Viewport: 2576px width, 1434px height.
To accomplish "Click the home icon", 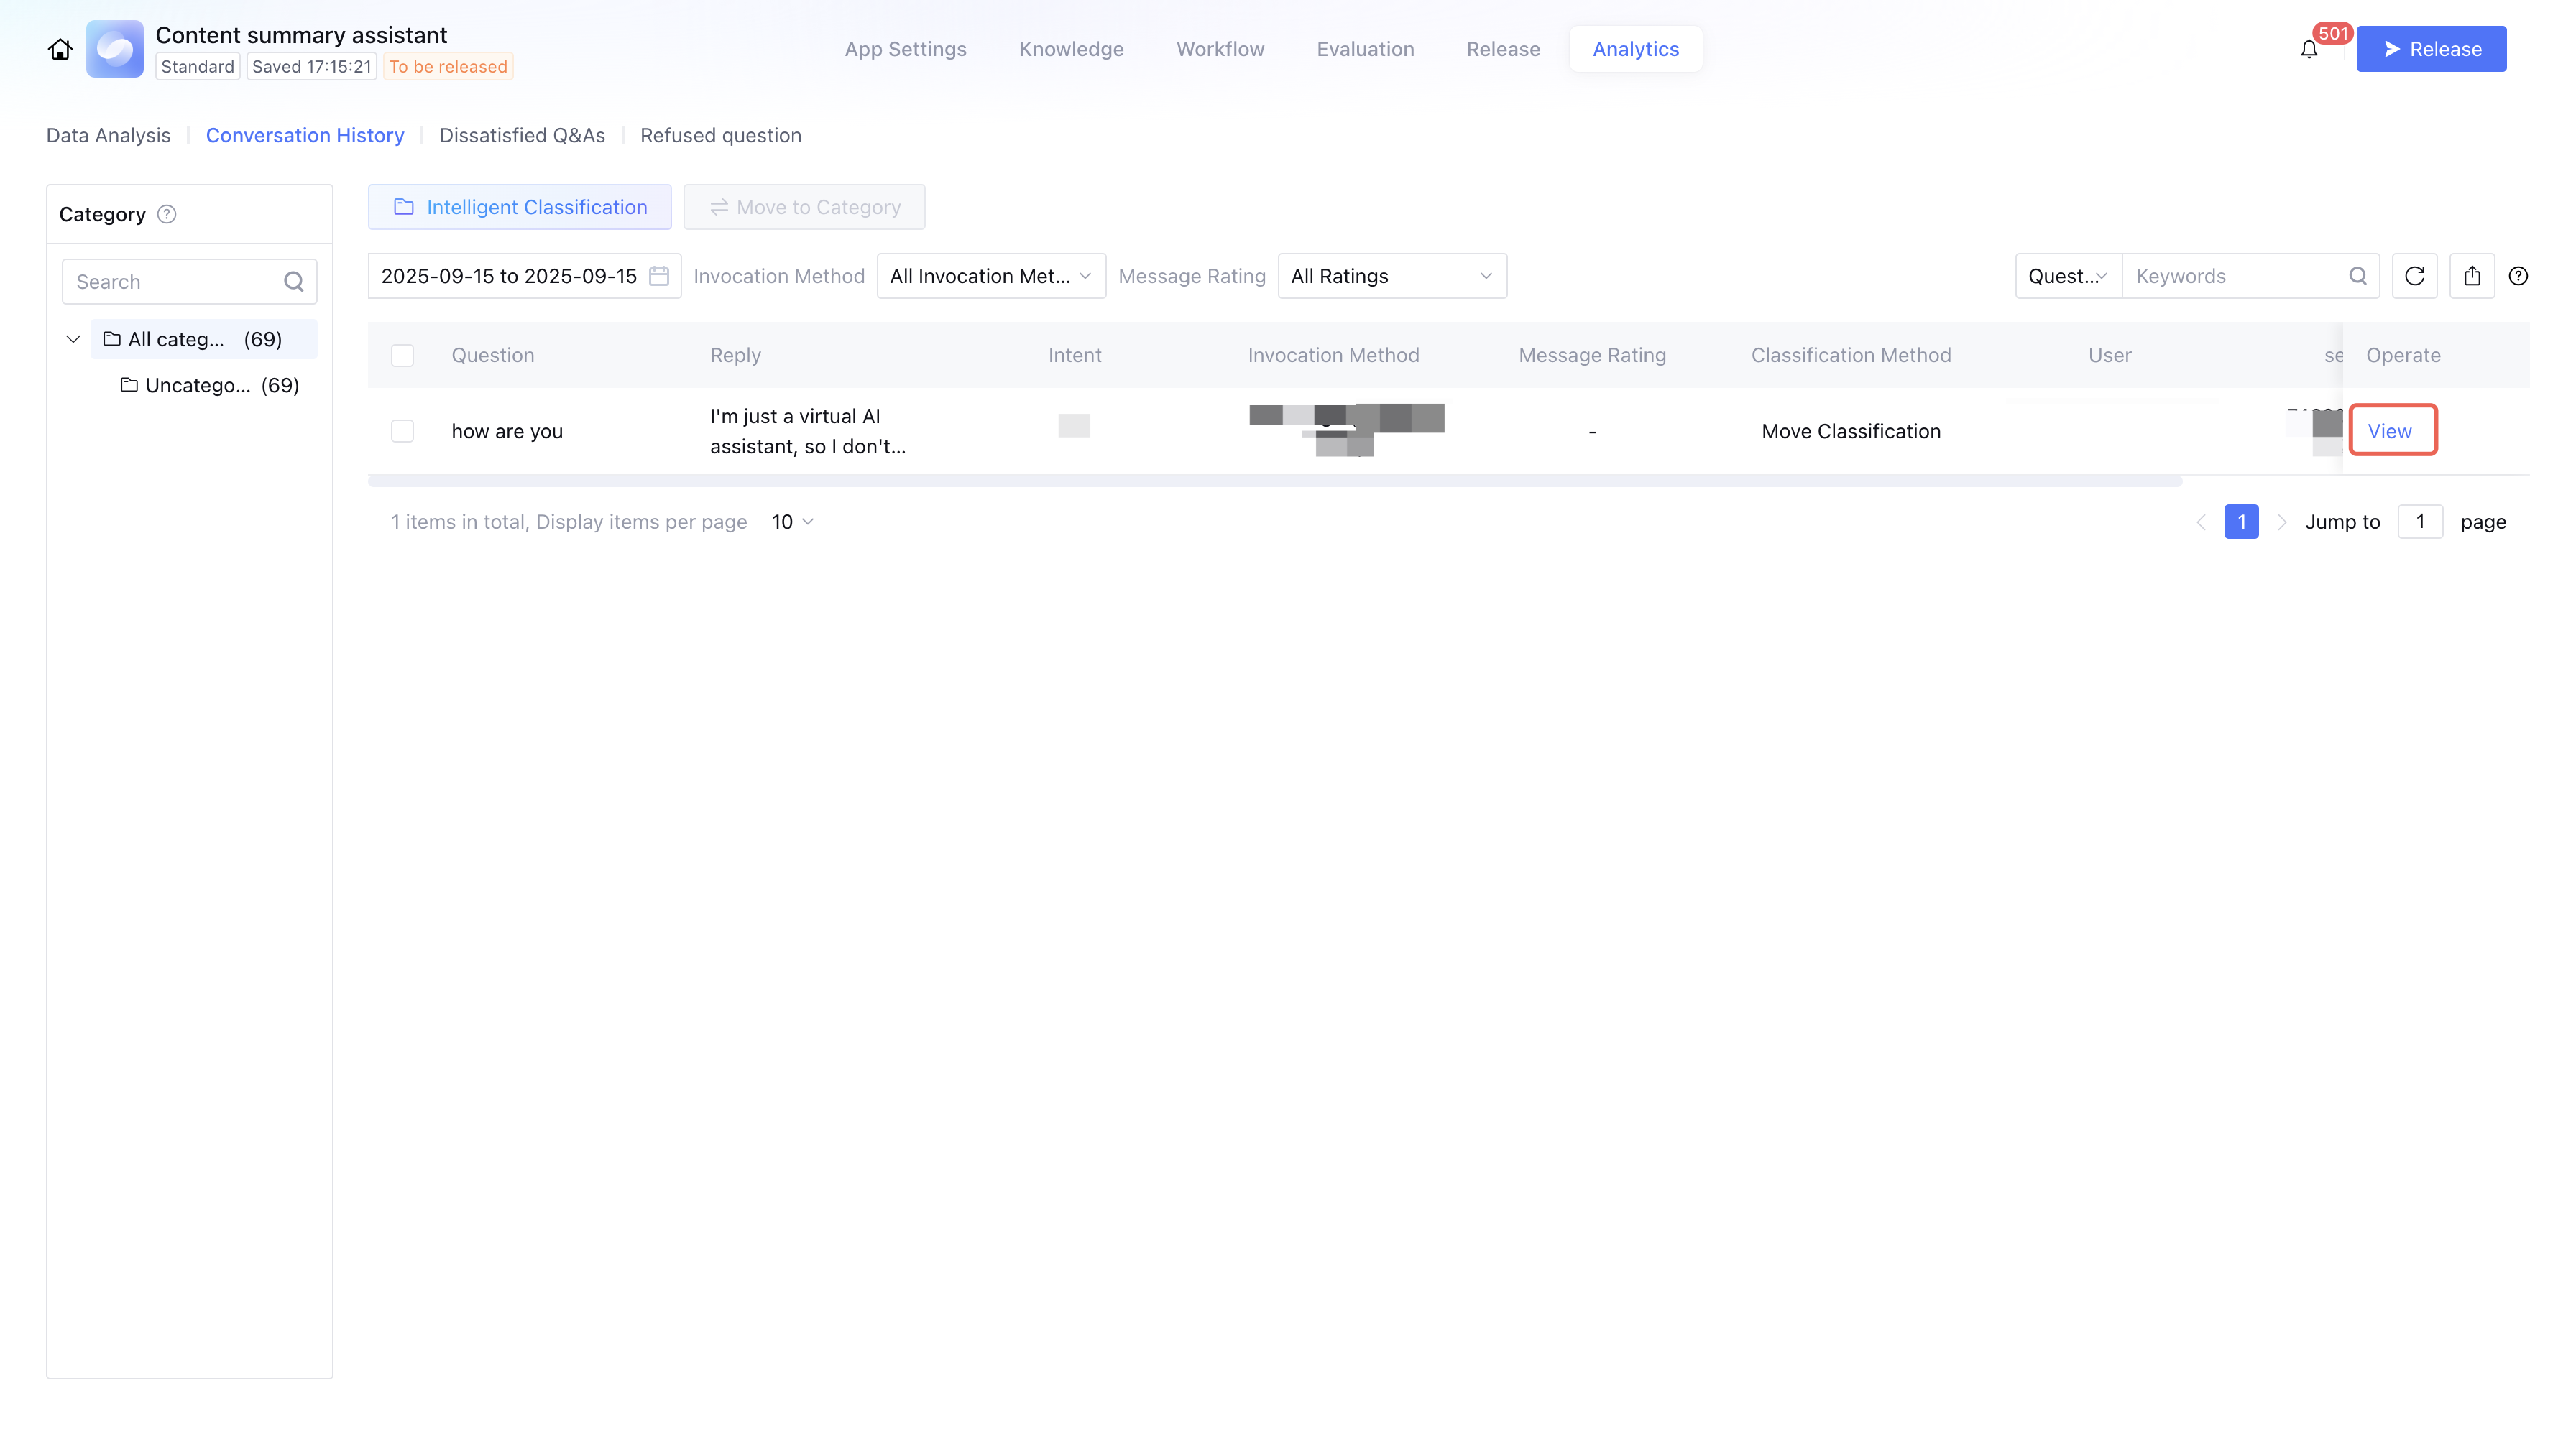I will (60, 49).
